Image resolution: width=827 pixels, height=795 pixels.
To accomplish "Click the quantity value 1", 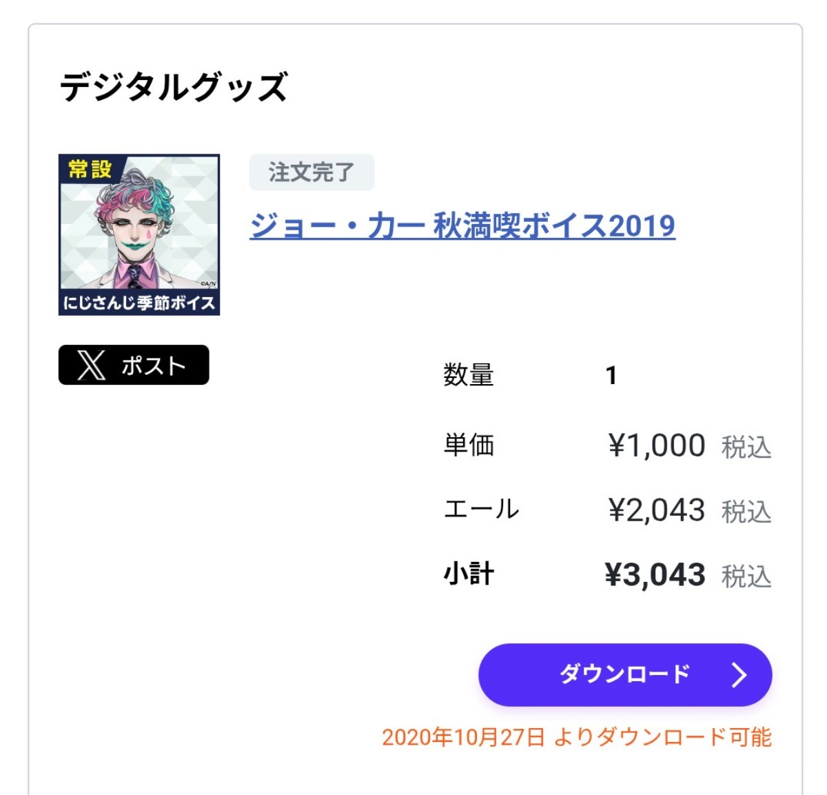I will click(611, 376).
